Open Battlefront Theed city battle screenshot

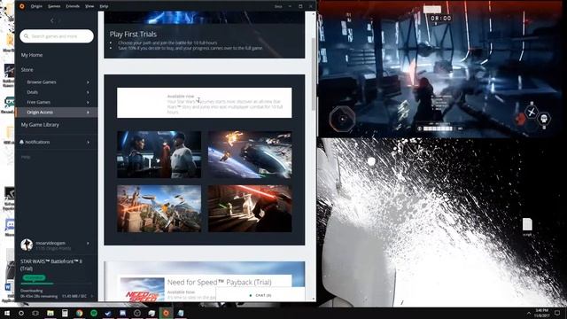(x=159, y=209)
